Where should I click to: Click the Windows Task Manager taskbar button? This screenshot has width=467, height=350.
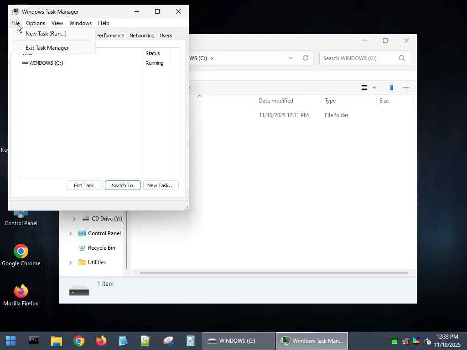coord(312,341)
